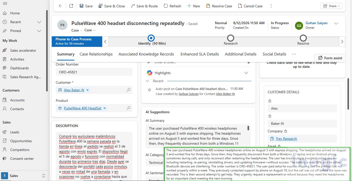This screenshot has height=181, width=352.
Task: Expand the Recent list chevron
Action: click(39, 22)
